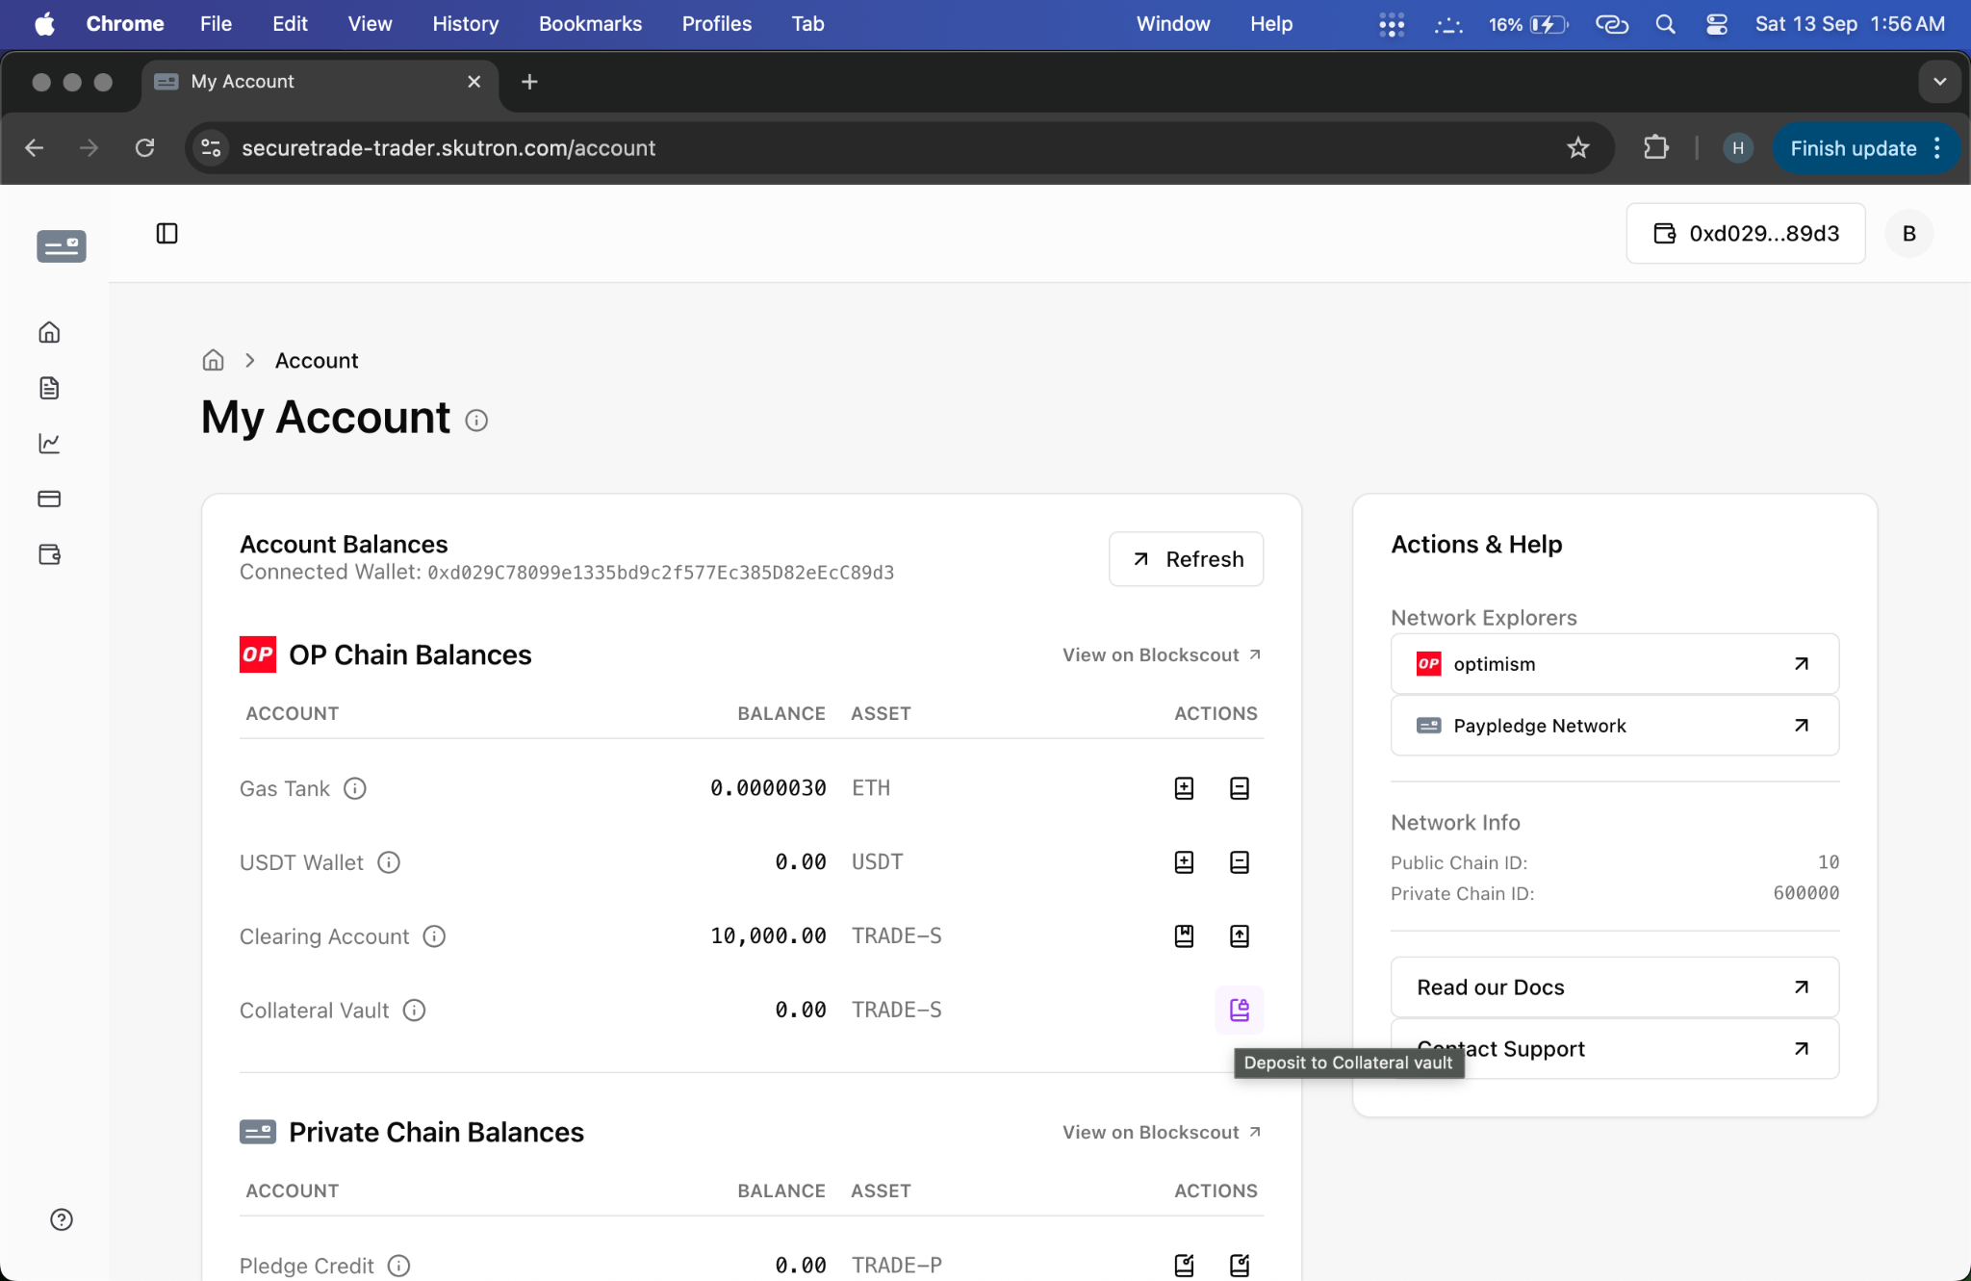Click the Gas Tank withdraw (minus) icon
Image resolution: width=1971 pixels, height=1281 pixels.
click(x=1240, y=788)
